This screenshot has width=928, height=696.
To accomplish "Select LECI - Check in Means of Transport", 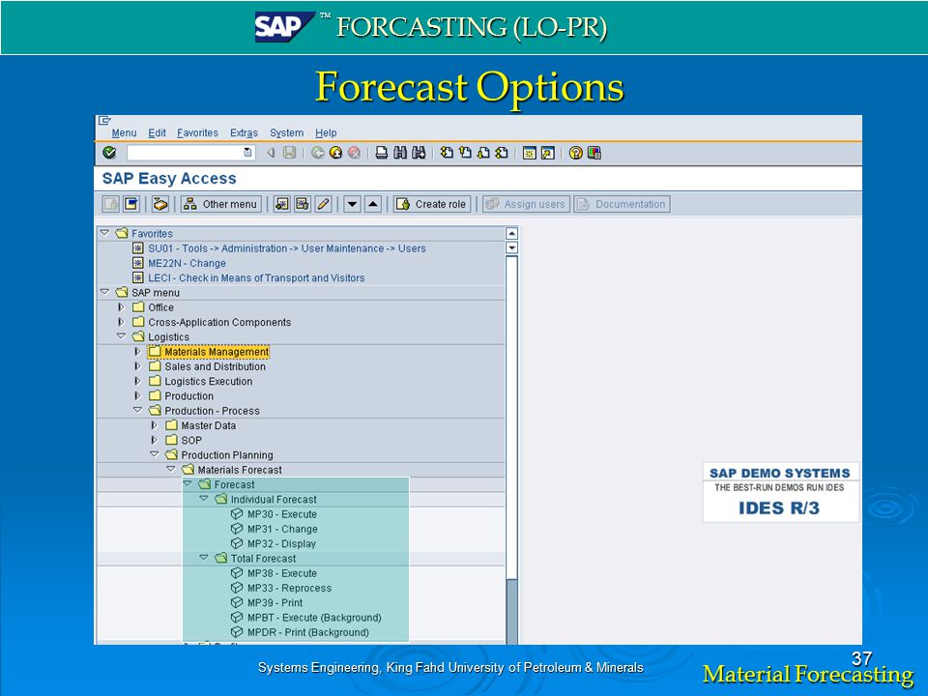I will [256, 278].
